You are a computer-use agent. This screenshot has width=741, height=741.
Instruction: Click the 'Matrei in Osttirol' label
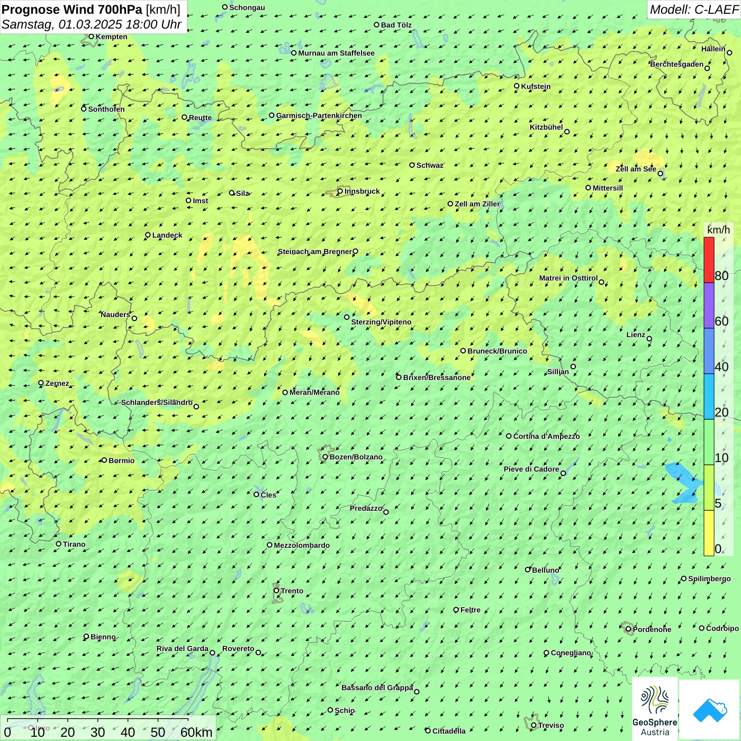tap(568, 278)
